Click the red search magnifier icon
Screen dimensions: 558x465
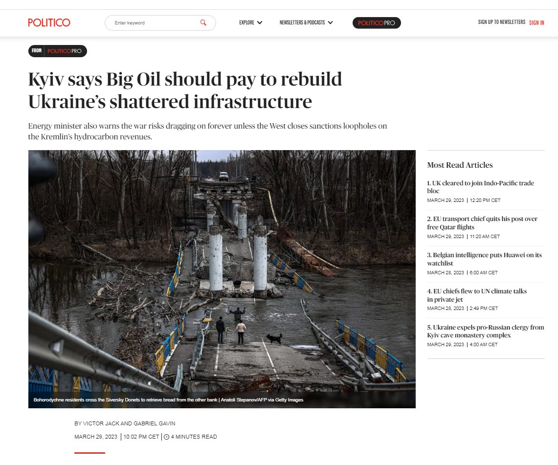[203, 22]
